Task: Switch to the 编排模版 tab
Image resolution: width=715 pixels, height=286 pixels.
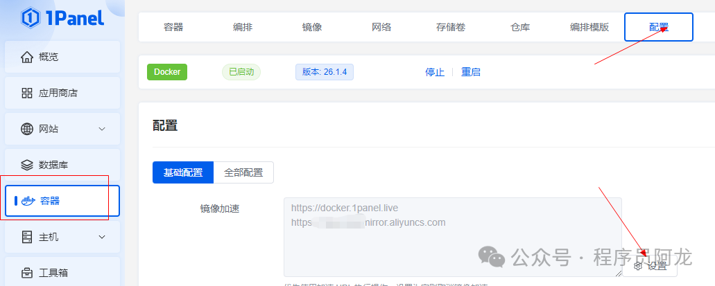Action: (x=589, y=27)
